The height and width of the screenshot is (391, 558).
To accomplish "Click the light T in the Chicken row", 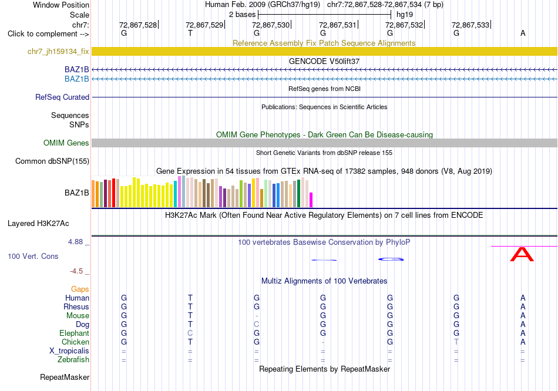I will (x=456, y=342).
